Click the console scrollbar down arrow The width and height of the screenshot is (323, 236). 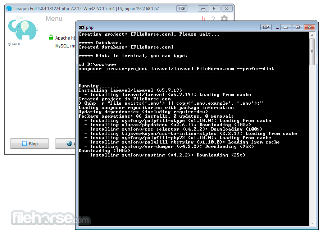click(312, 223)
